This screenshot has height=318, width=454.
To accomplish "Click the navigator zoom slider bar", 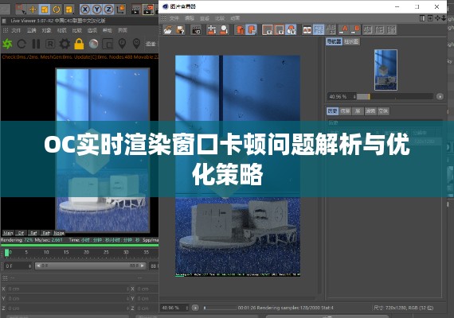I will tap(394, 96).
